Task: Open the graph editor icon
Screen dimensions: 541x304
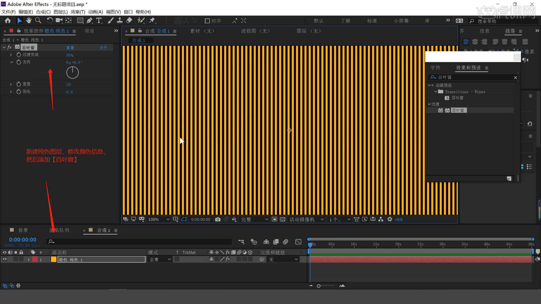Action: point(298,242)
